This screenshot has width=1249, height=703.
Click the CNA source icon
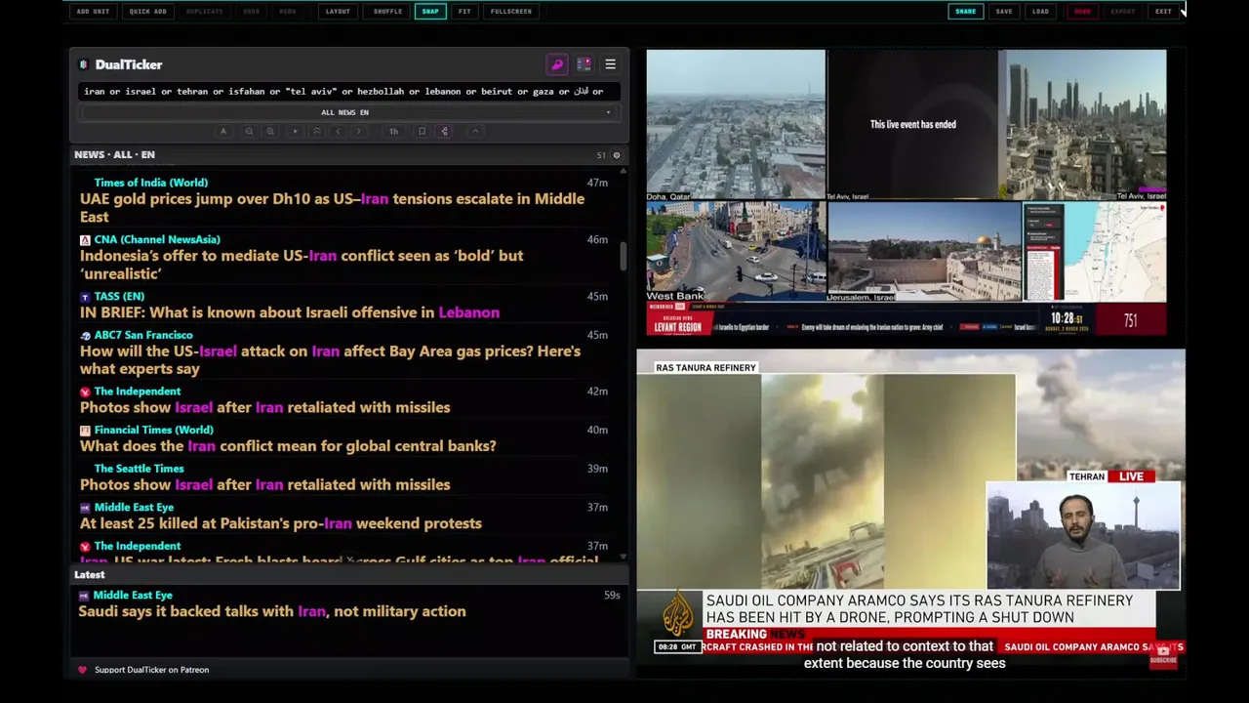coord(85,239)
